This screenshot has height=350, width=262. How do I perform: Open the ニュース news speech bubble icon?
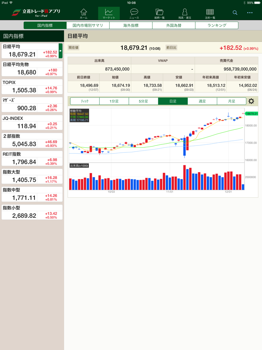(134, 13)
